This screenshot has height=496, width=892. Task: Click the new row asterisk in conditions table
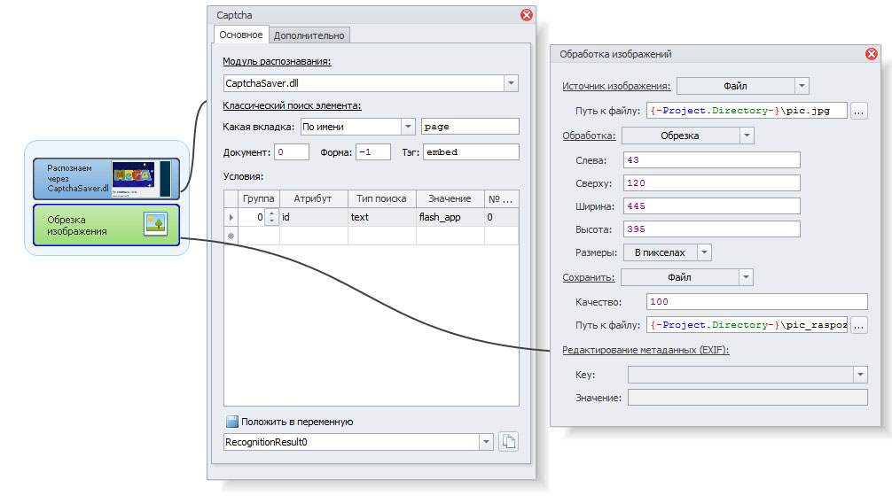(x=231, y=236)
